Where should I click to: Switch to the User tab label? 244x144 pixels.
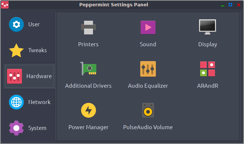tap(34, 24)
